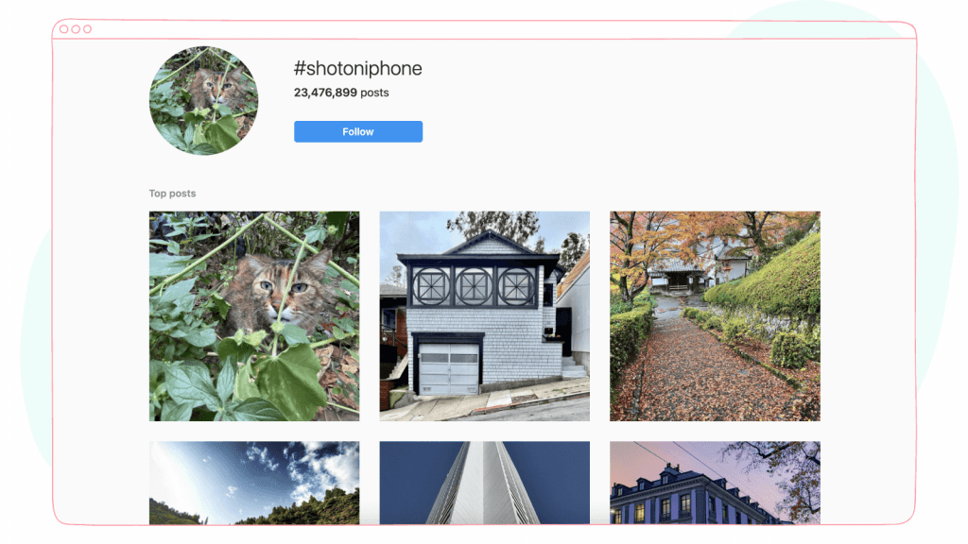The image size is (968, 544).
Task: Click the 23,476,899 posts count
Action: pyautogui.click(x=340, y=93)
